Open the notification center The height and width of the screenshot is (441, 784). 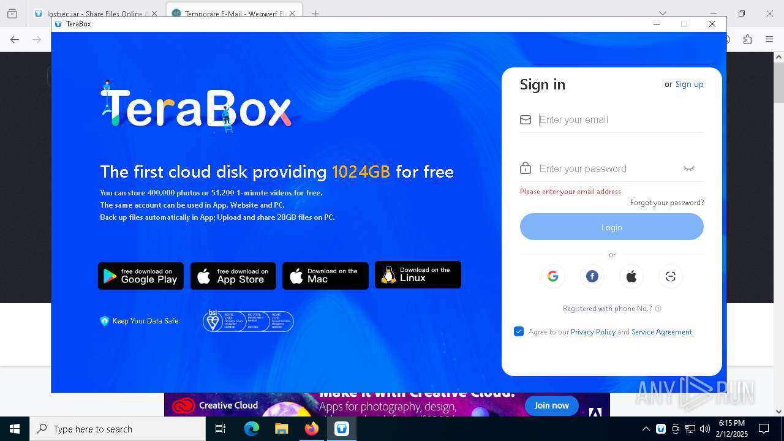(x=764, y=429)
